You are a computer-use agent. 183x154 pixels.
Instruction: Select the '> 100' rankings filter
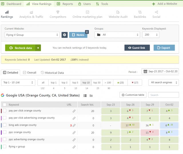(x=108, y=82)
